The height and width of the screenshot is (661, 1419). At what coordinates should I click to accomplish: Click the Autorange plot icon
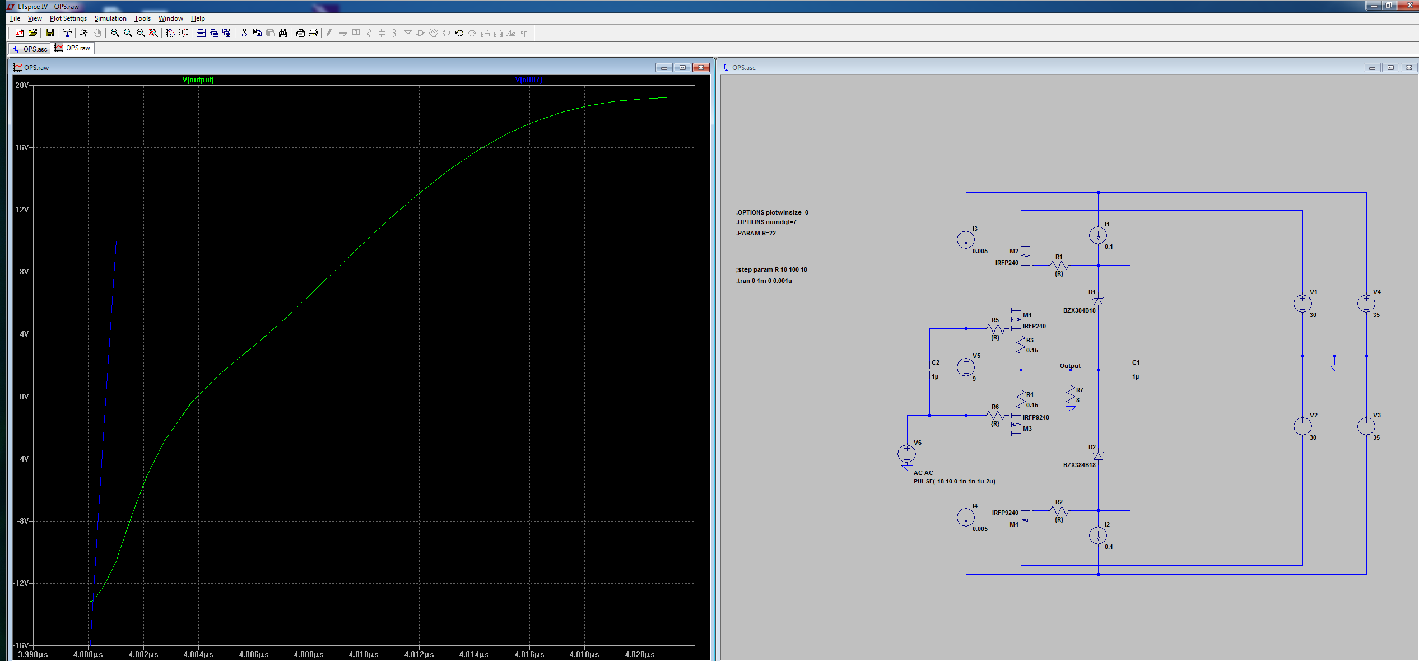(x=184, y=33)
